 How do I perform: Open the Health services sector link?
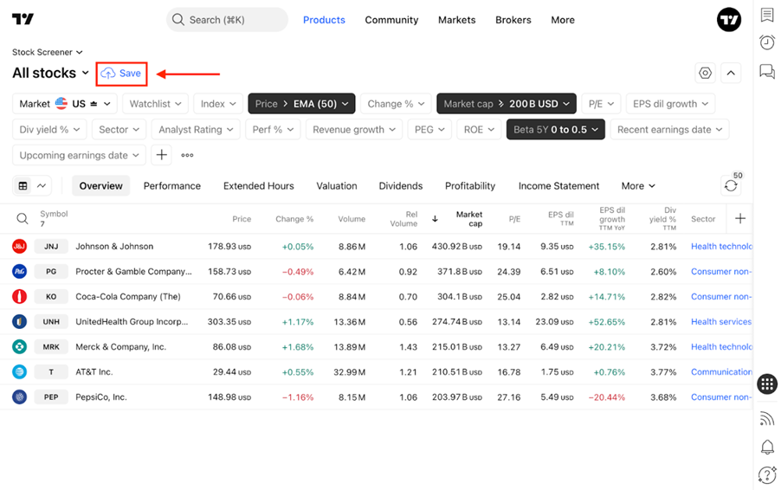tap(720, 322)
